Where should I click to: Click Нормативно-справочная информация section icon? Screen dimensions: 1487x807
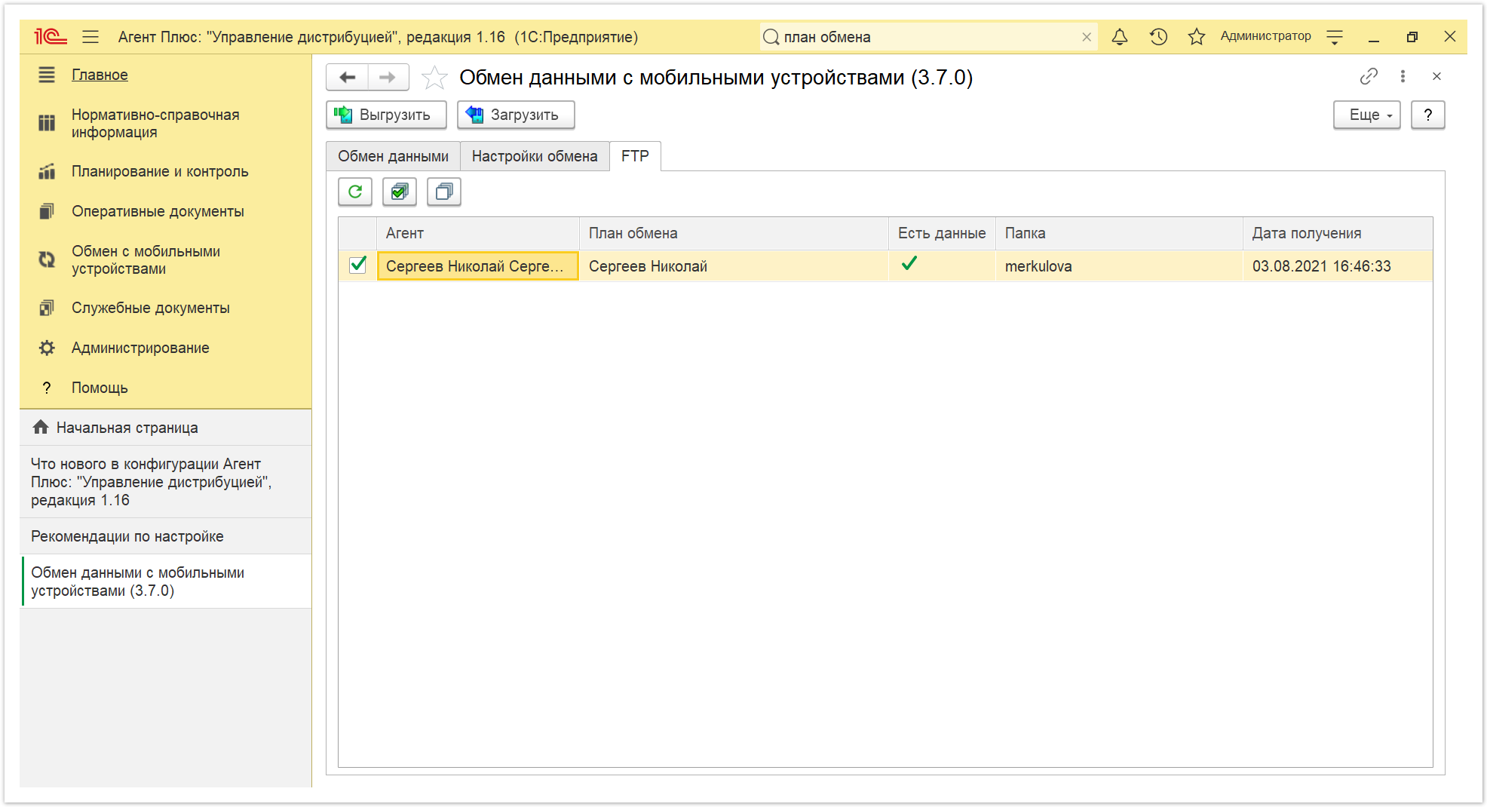[47, 123]
